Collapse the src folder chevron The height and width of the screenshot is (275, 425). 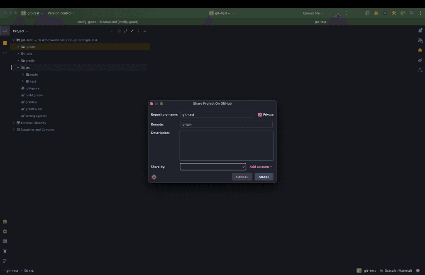[x=18, y=68]
